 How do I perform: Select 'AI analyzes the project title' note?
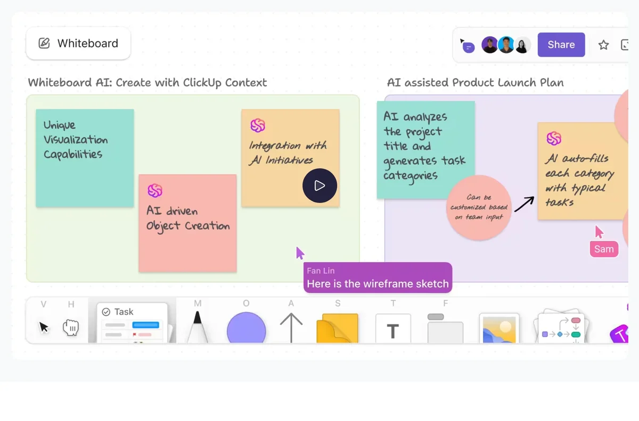pyautogui.click(x=425, y=150)
